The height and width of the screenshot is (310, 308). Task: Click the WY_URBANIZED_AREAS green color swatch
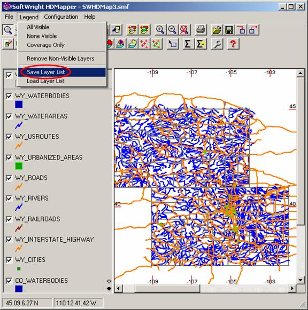tap(19, 166)
